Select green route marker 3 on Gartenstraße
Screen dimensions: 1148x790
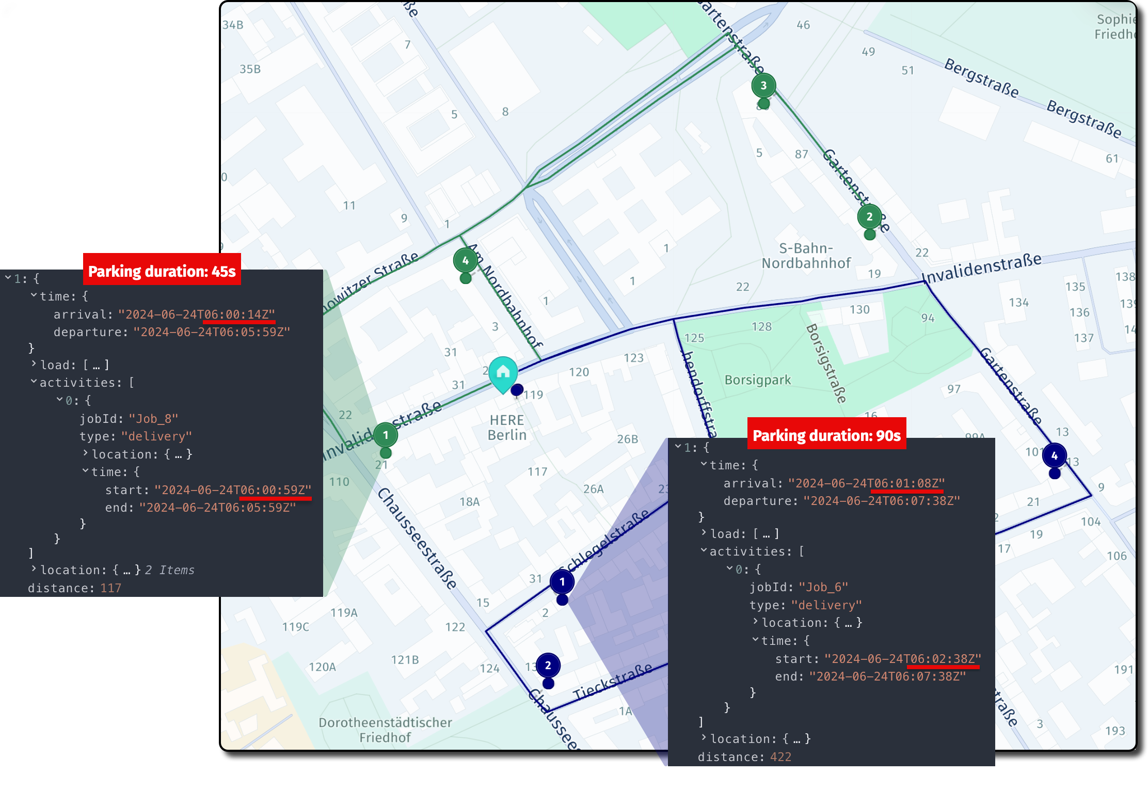click(x=763, y=86)
